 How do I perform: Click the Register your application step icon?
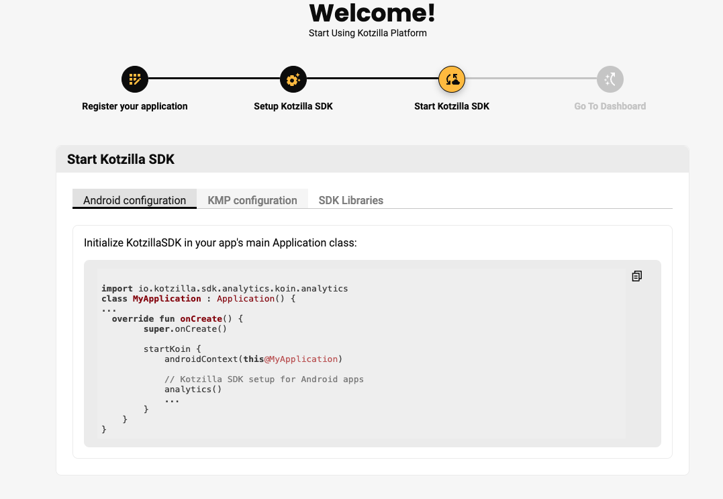135,79
